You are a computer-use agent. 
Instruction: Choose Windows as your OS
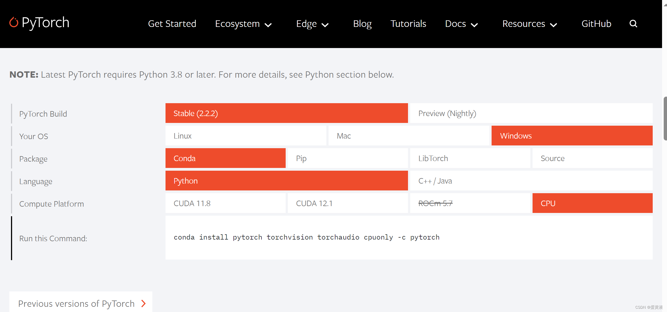coord(572,136)
